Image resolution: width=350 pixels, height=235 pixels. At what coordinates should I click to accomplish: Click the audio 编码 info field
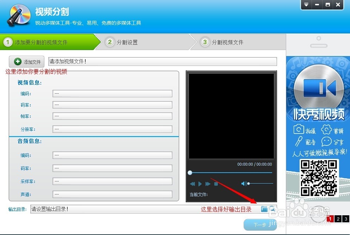[x=112, y=155]
